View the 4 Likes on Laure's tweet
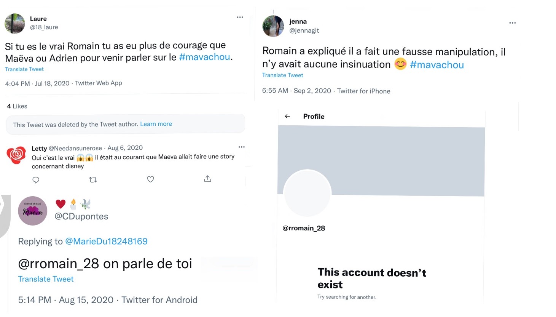556x317 pixels. pos(17,106)
